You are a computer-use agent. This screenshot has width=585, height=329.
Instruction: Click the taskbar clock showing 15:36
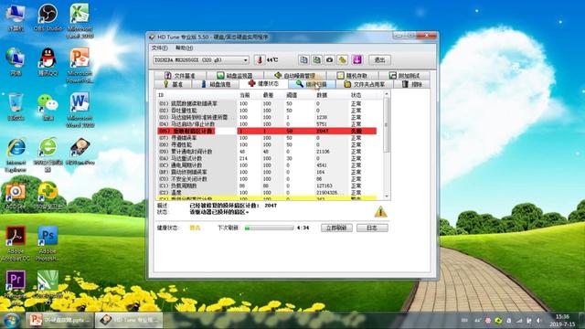pyautogui.click(x=562, y=321)
